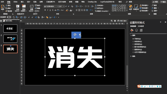Open the font name dropdown
Screen dimensions: 167x94
pyautogui.click(x=58, y=7)
